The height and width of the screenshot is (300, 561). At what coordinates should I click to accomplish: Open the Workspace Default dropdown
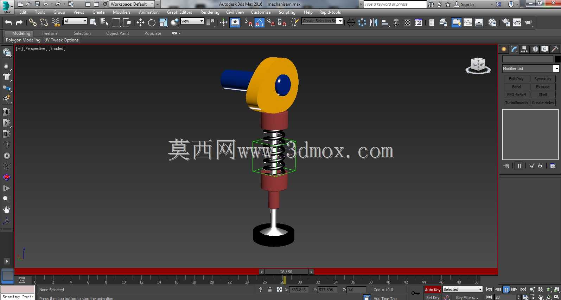(x=132, y=4)
